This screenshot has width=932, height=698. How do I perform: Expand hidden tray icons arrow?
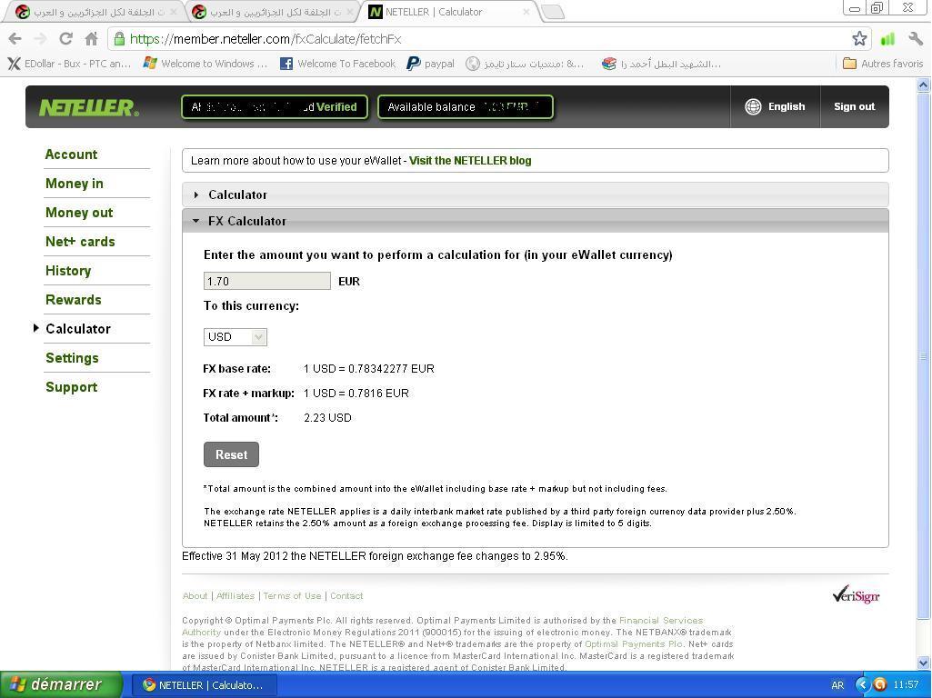point(863,685)
